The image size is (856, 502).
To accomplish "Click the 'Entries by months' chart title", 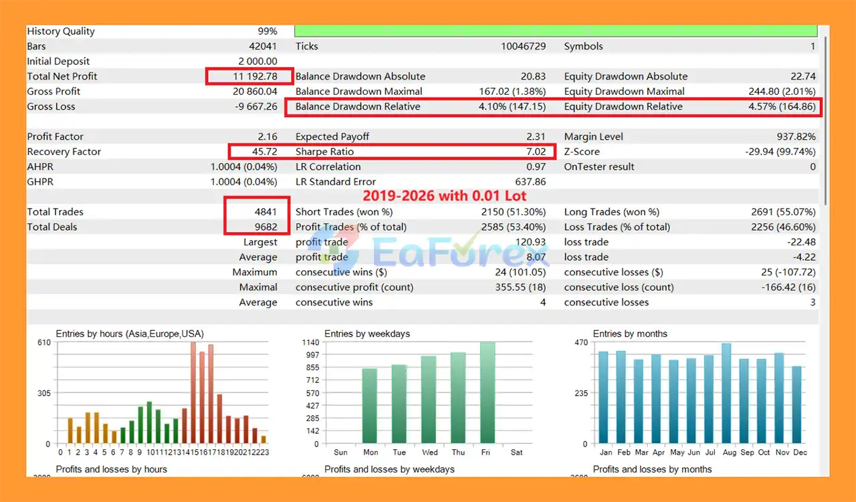I will (630, 334).
